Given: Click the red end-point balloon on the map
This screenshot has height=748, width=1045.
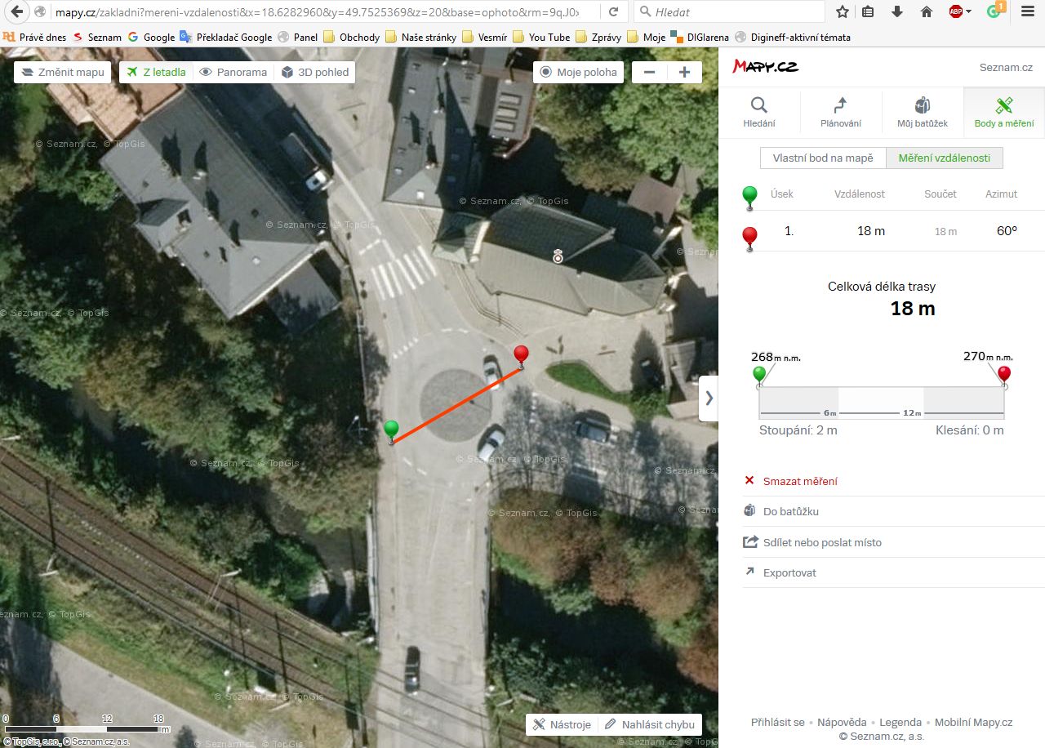Looking at the screenshot, I should coord(521,354).
